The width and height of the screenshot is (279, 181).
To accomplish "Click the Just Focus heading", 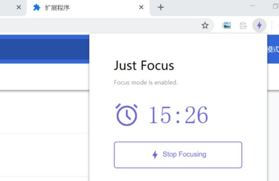I will (x=144, y=66).
